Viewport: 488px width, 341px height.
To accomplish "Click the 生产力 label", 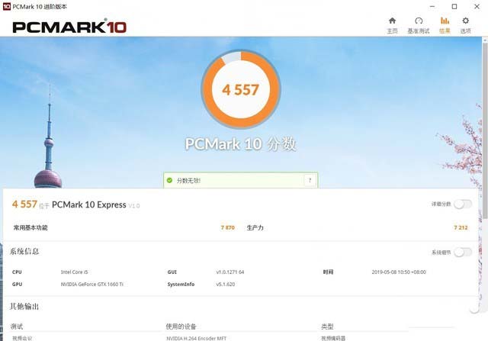I will pos(255,227).
